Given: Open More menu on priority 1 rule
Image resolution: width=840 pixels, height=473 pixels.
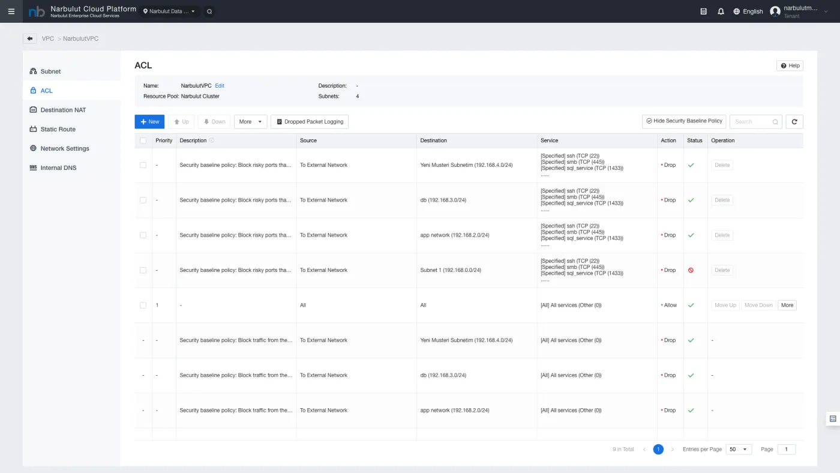Looking at the screenshot, I should [787, 305].
